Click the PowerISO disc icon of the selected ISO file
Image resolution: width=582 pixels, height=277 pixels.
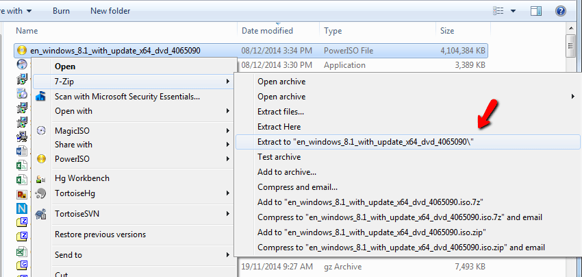pyautogui.click(x=22, y=50)
